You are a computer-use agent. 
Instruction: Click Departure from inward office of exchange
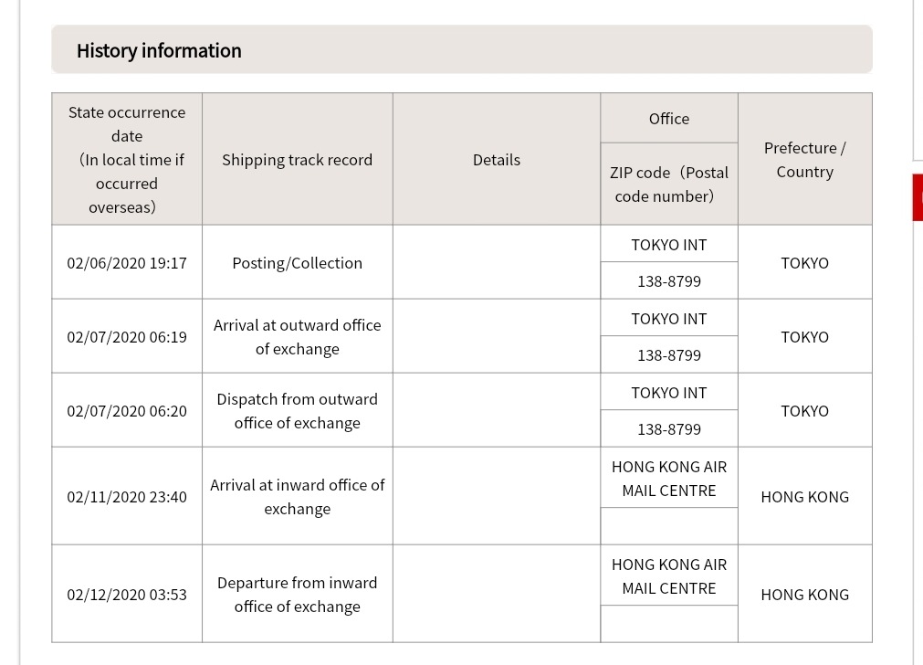(298, 595)
